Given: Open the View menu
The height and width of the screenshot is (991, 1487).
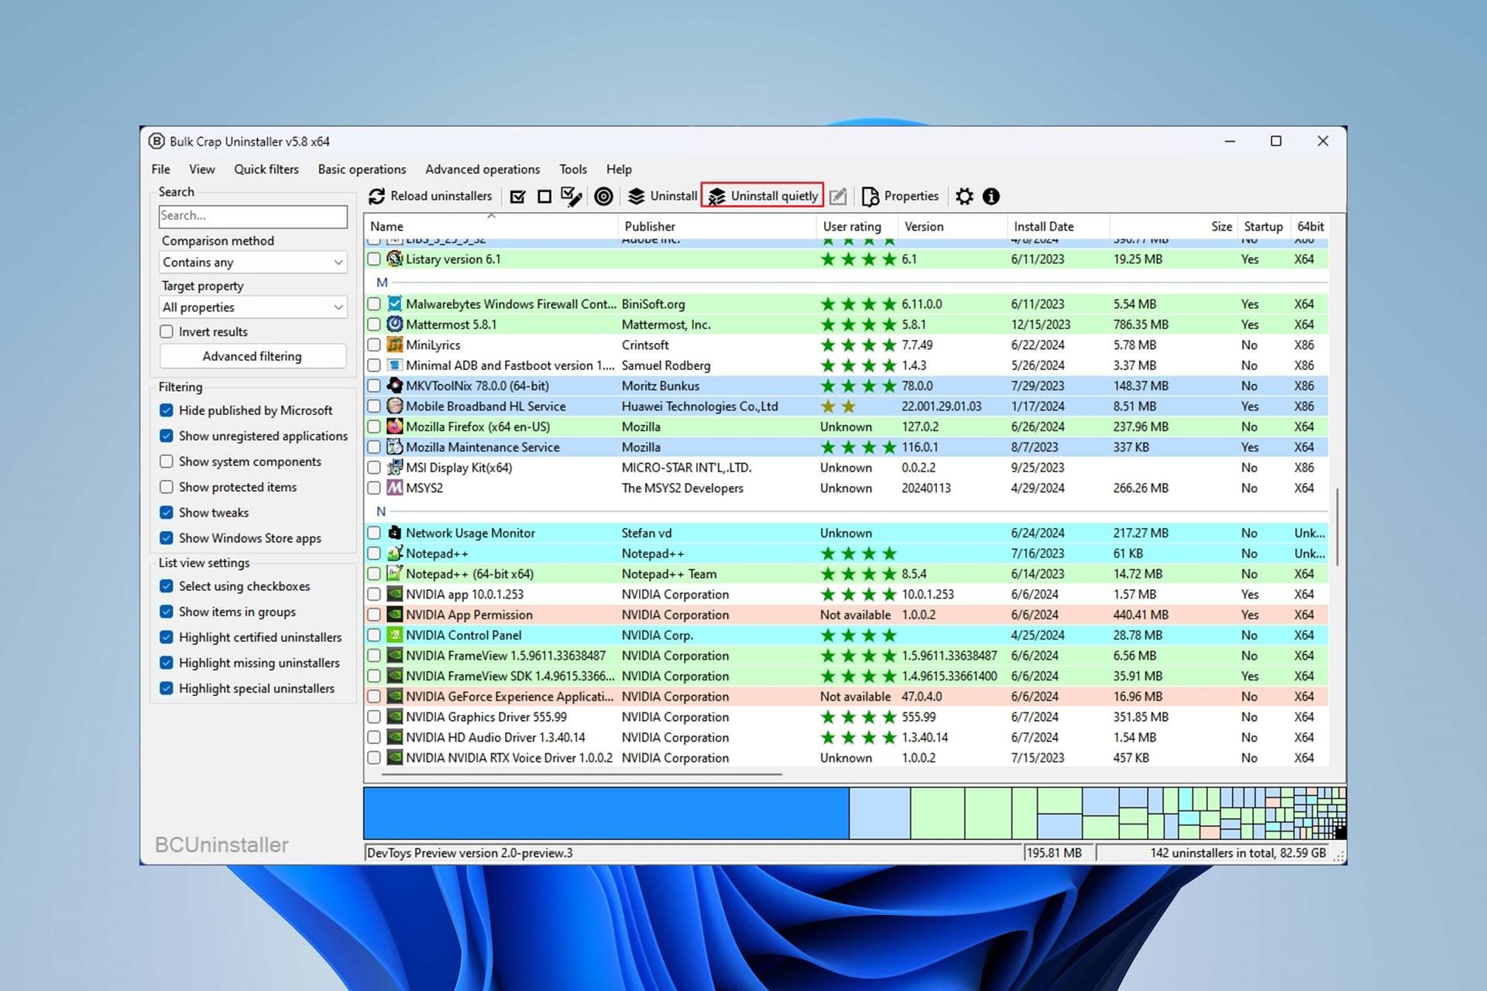Looking at the screenshot, I should [202, 169].
